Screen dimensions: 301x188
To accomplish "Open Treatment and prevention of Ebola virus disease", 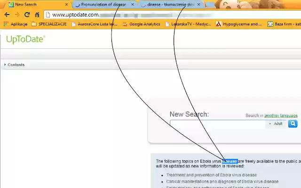I will [x=211, y=175].
